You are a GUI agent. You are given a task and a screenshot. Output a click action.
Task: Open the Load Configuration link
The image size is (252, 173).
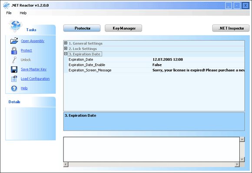35,79
